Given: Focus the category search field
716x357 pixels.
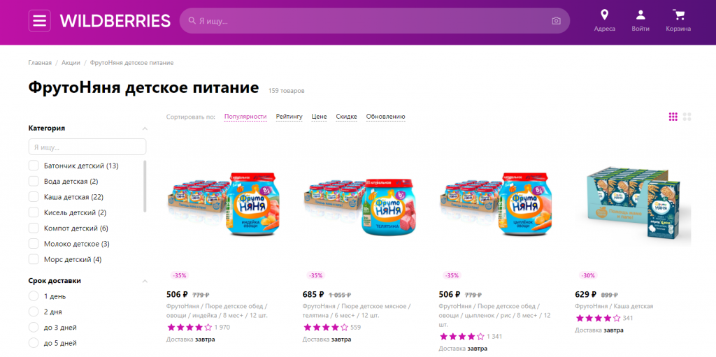Looking at the screenshot, I should (x=87, y=147).
